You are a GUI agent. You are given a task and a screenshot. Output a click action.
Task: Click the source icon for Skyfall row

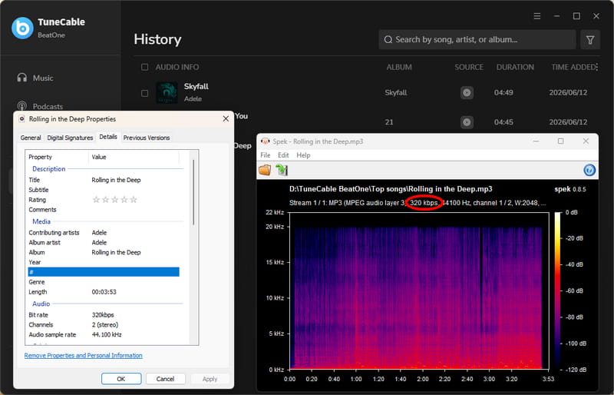[467, 92]
